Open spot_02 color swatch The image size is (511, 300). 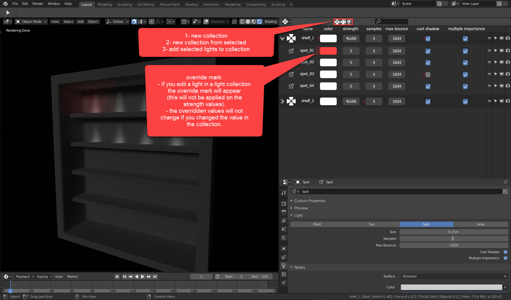(328, 63)
